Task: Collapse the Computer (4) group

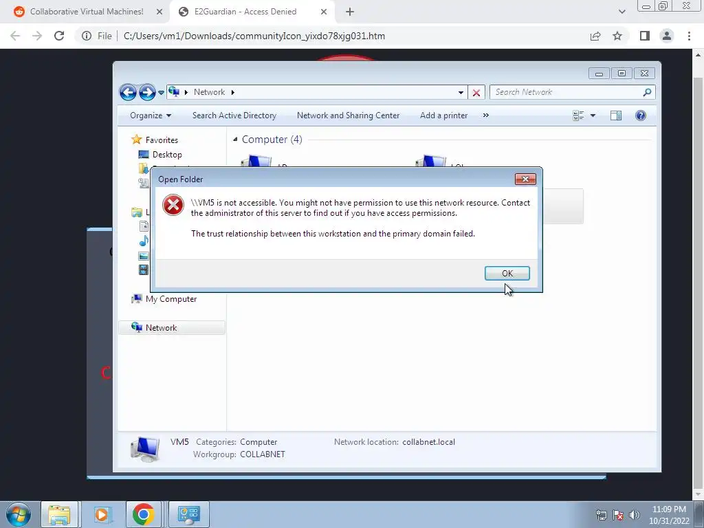Action: pyautogui.click(x=235, y=140)
